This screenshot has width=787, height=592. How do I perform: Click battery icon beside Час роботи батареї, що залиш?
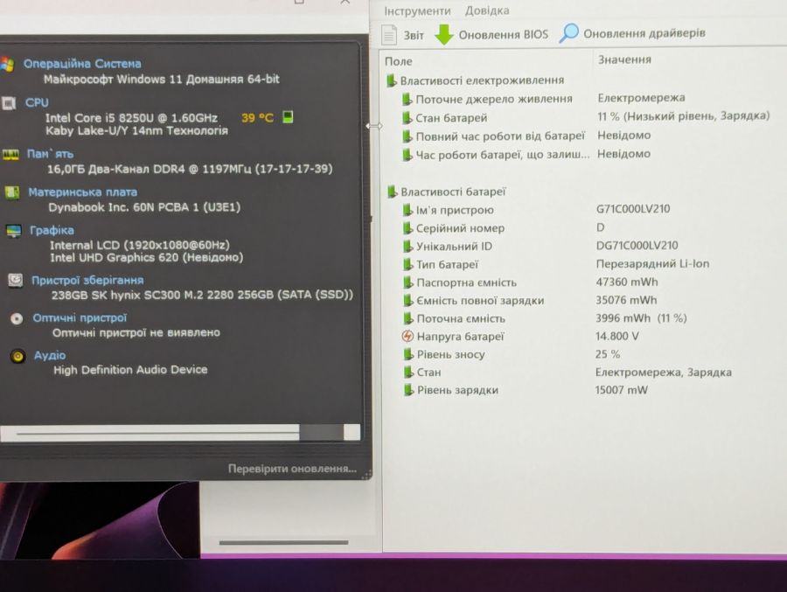pos(407,155)
